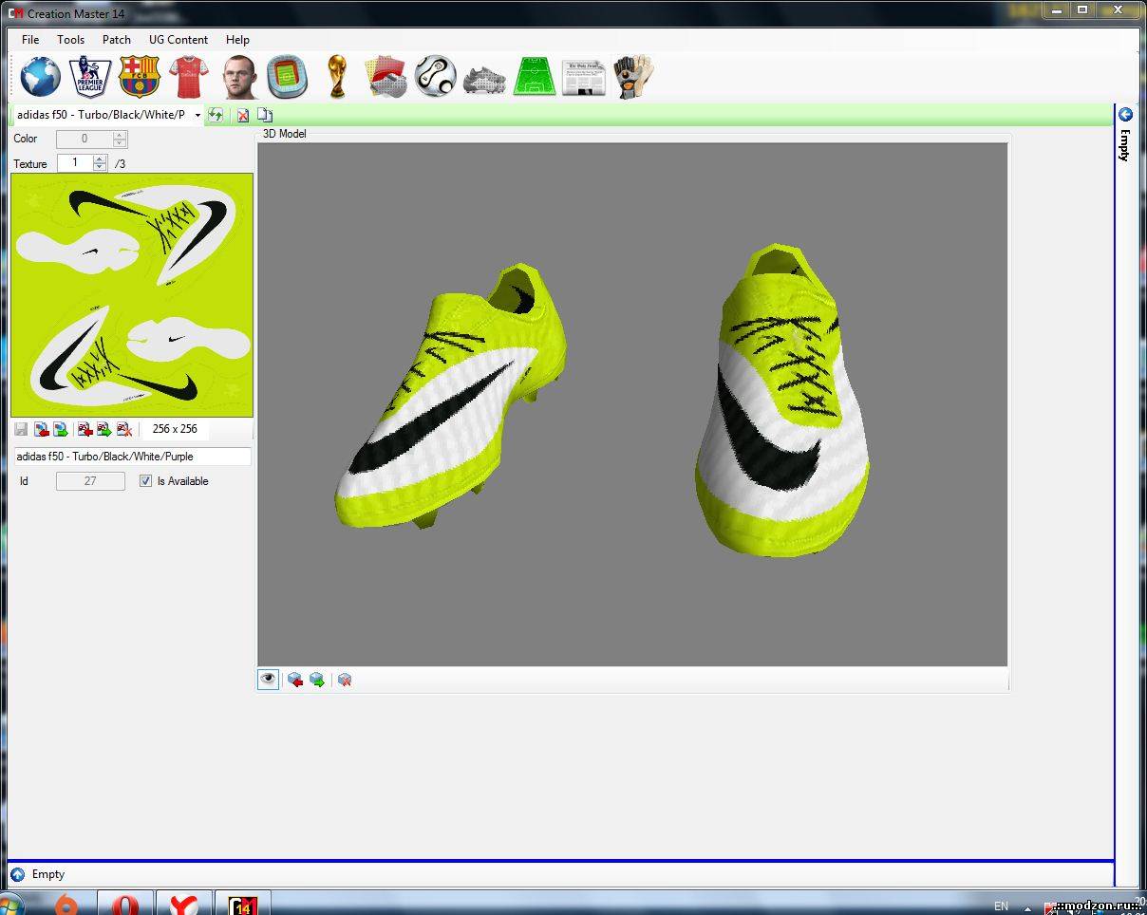This screenshot has height=915, width=1147.
Task: Open the goalkeeper gloves icon
Action: coord(633,77)
